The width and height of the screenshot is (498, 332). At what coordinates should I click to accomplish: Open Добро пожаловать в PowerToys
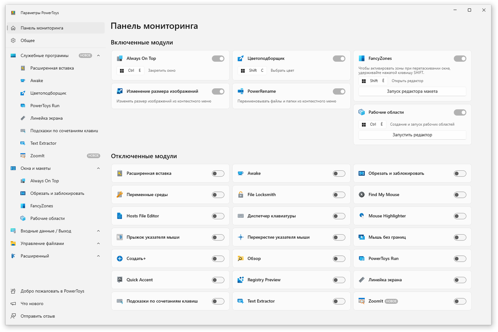(x=56, y=291)
